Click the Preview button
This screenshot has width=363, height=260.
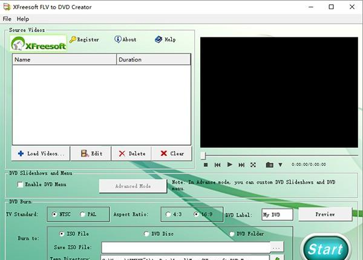coord(325,214)
